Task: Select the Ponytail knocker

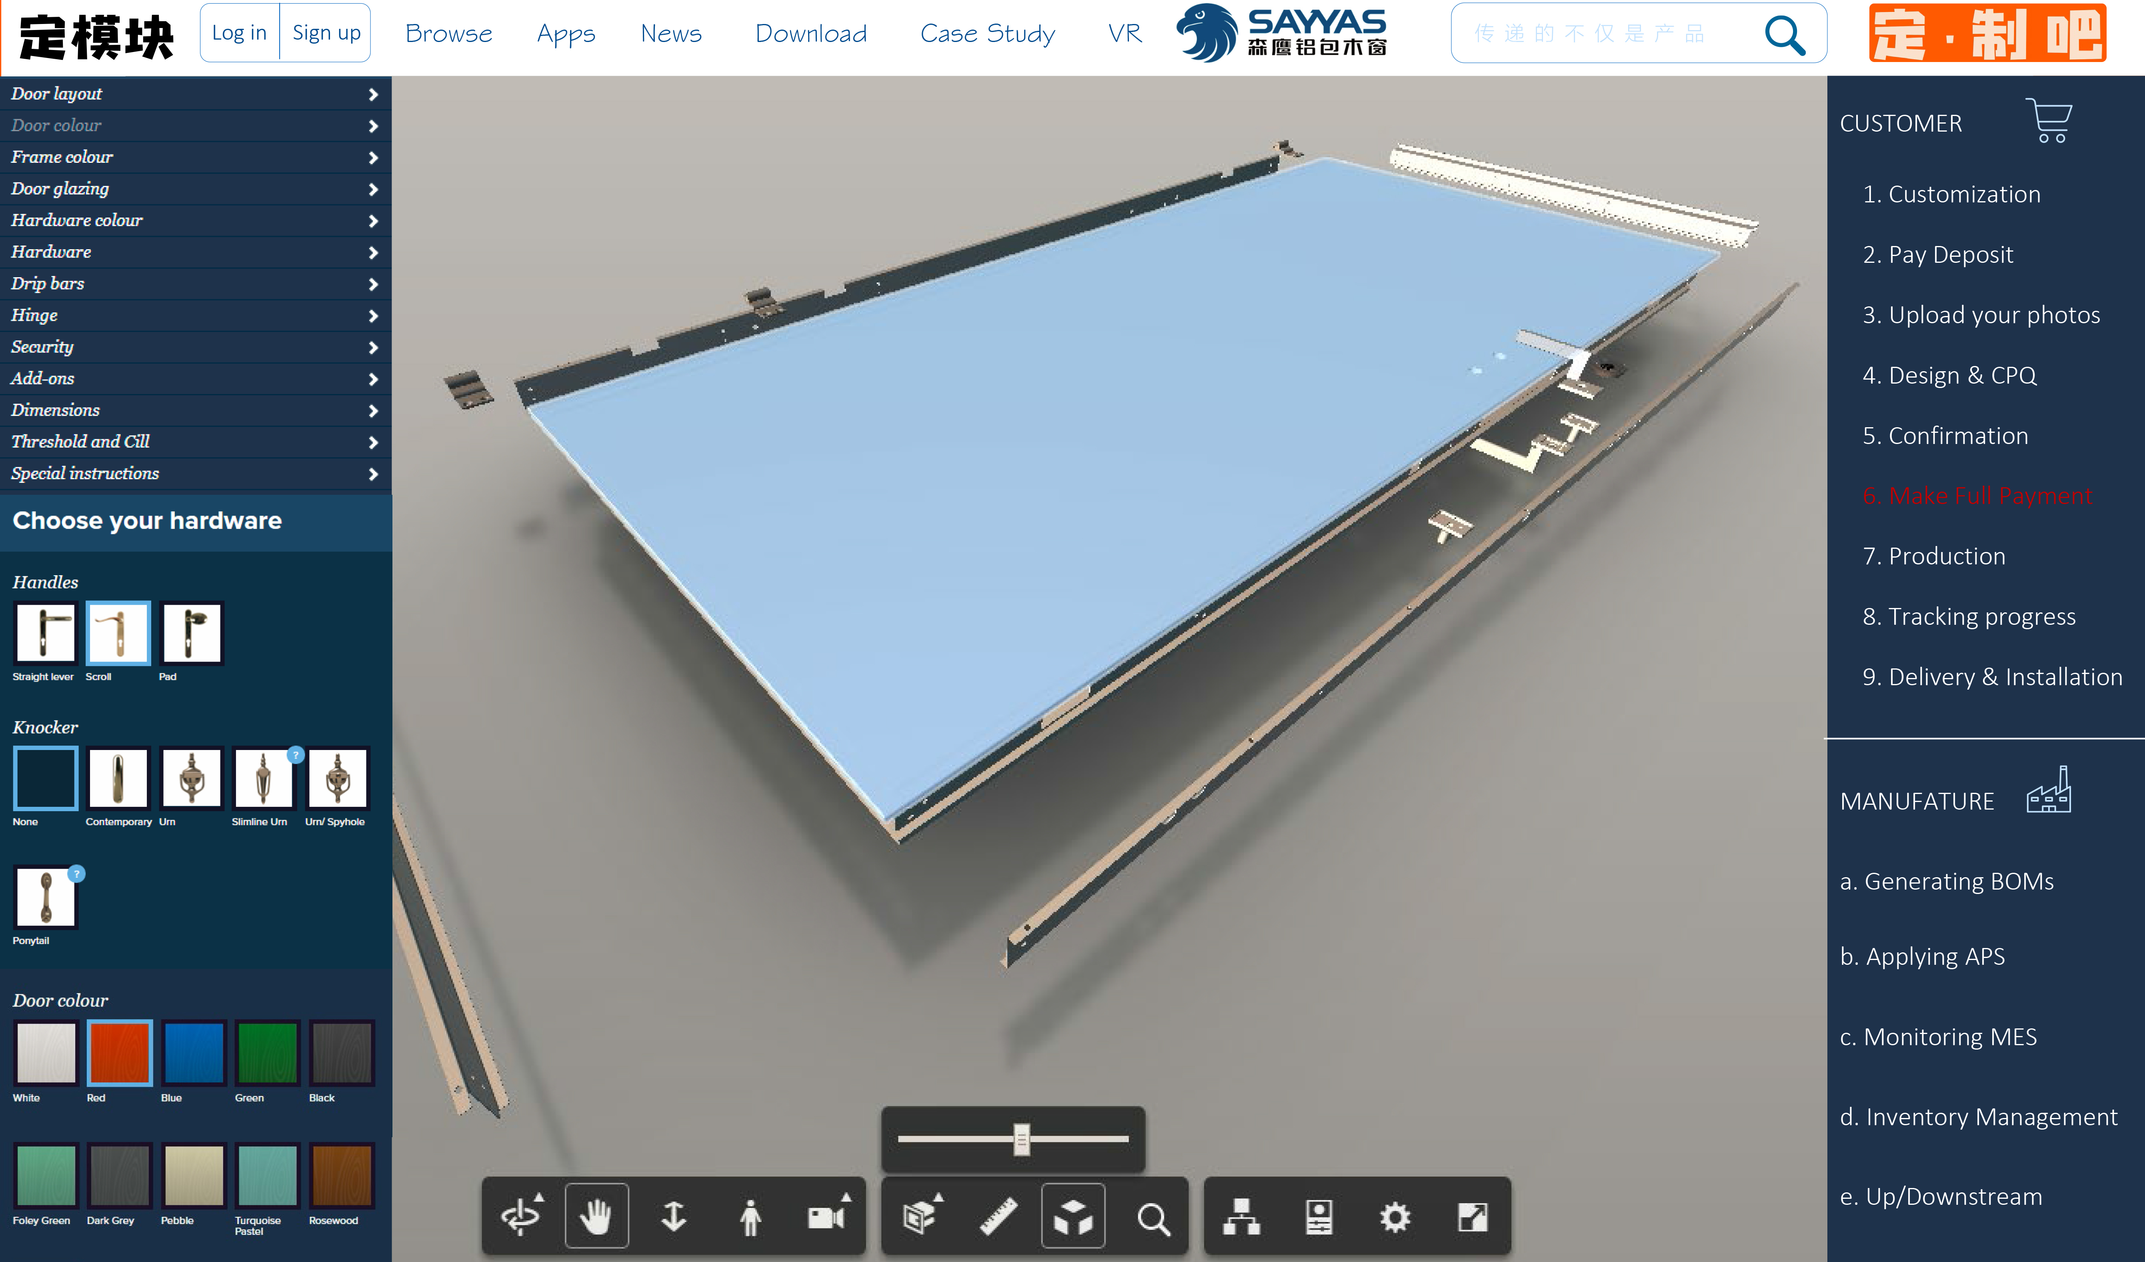Action: click(45, 897)
